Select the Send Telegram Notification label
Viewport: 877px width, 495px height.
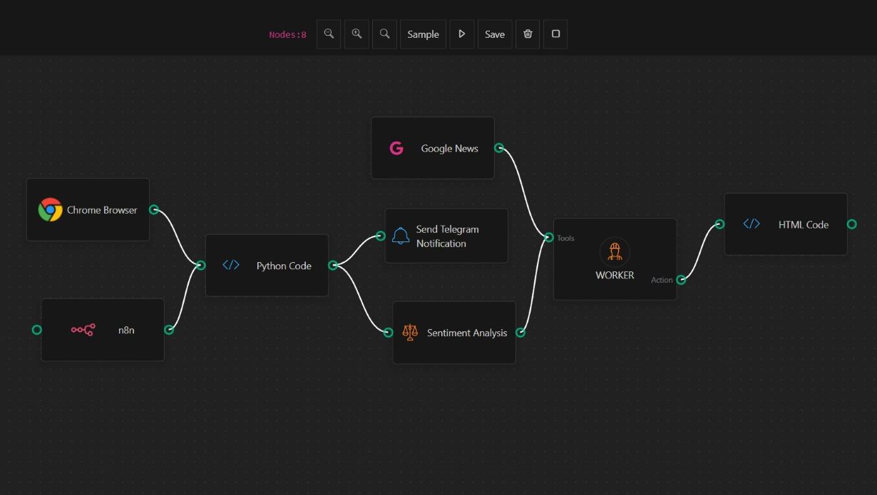pyautogui.click(x=448, y=236)
